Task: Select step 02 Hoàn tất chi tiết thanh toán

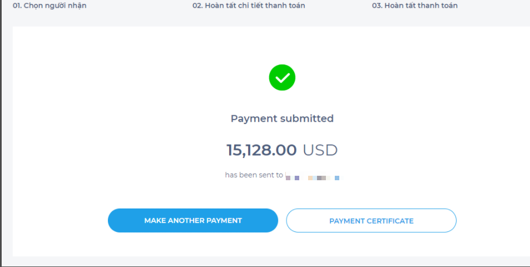Action: point(249,6)
